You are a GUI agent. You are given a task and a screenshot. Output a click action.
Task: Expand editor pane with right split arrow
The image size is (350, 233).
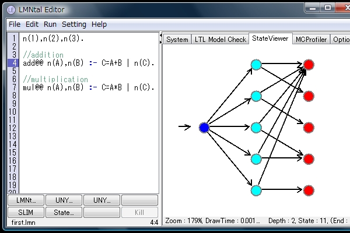coord(161,41)
